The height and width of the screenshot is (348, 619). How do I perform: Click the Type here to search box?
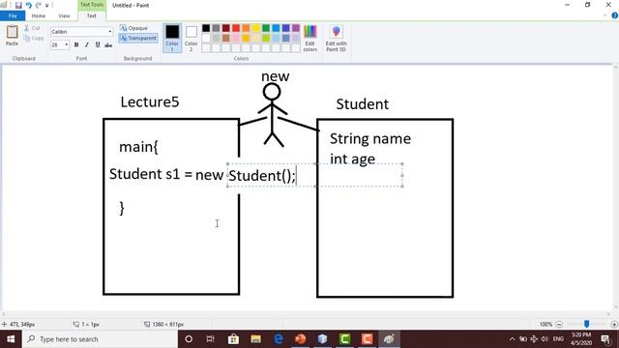[x=100, y=339]
